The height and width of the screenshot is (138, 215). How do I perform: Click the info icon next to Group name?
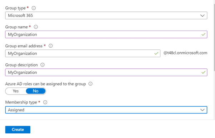(36, 27)
